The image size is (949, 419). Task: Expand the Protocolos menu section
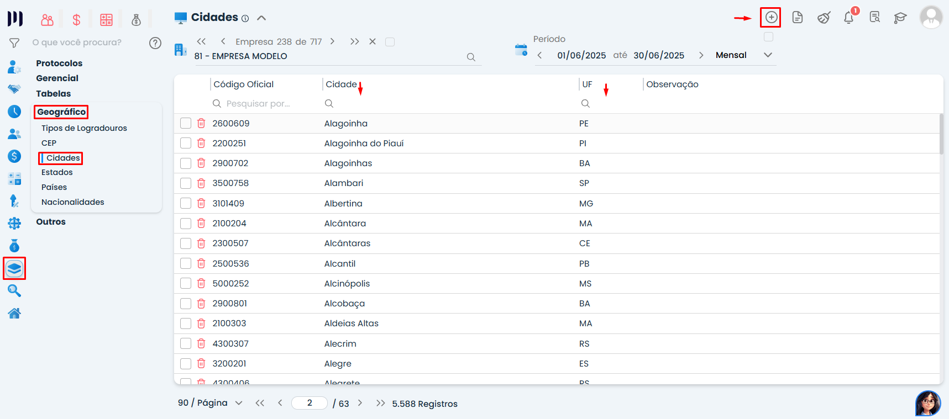click(59, 63)
